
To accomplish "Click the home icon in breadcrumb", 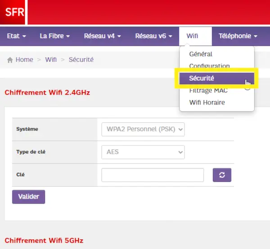I will [x=10, y=60].
